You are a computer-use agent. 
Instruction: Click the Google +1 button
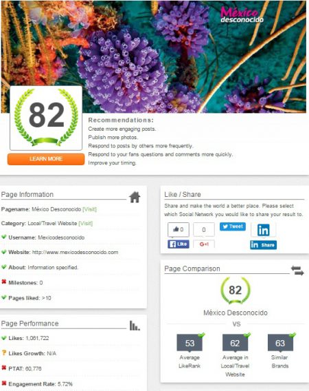coord(204,244)
